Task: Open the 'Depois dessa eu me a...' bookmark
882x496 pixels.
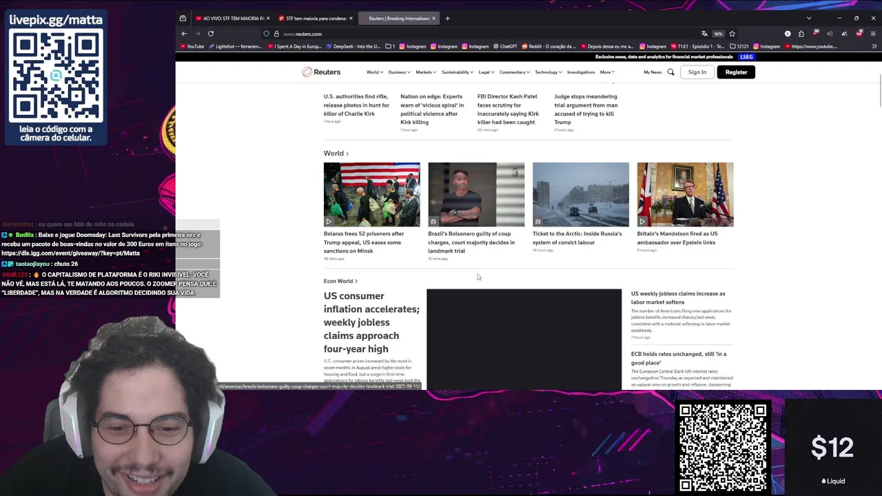Action: (x=606, y=47)
